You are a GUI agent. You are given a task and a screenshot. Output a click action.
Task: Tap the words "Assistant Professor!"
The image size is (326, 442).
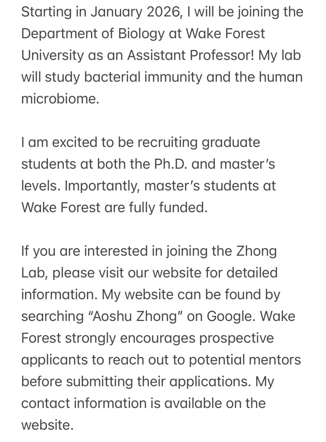pyautogui.click(x=191, y=55)
